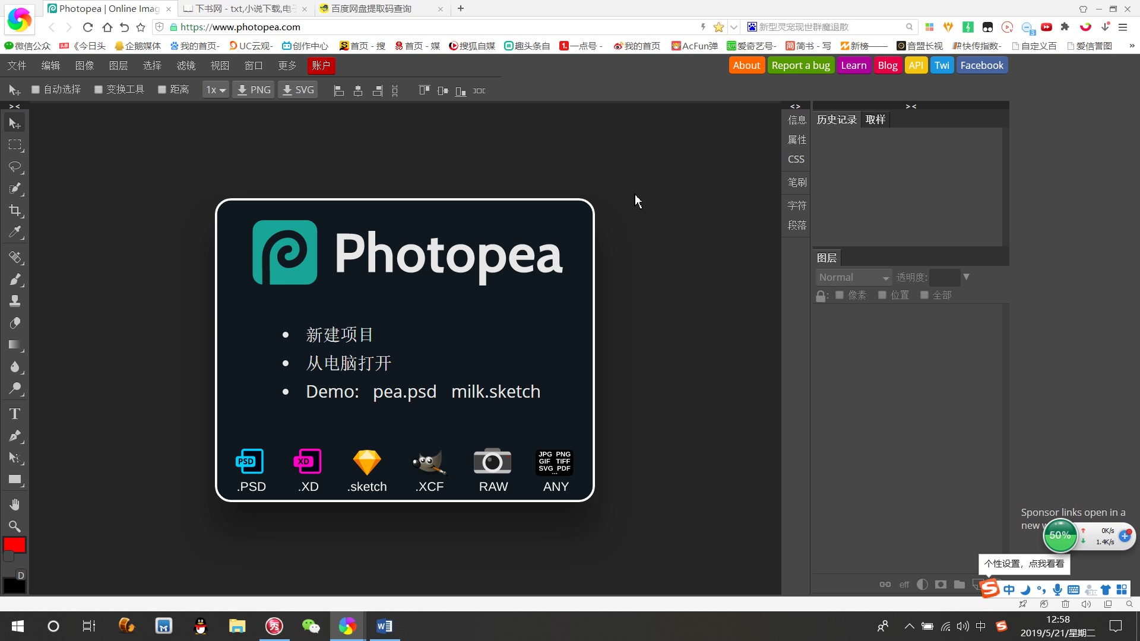Select the Type tool

(x=15, y=414)
